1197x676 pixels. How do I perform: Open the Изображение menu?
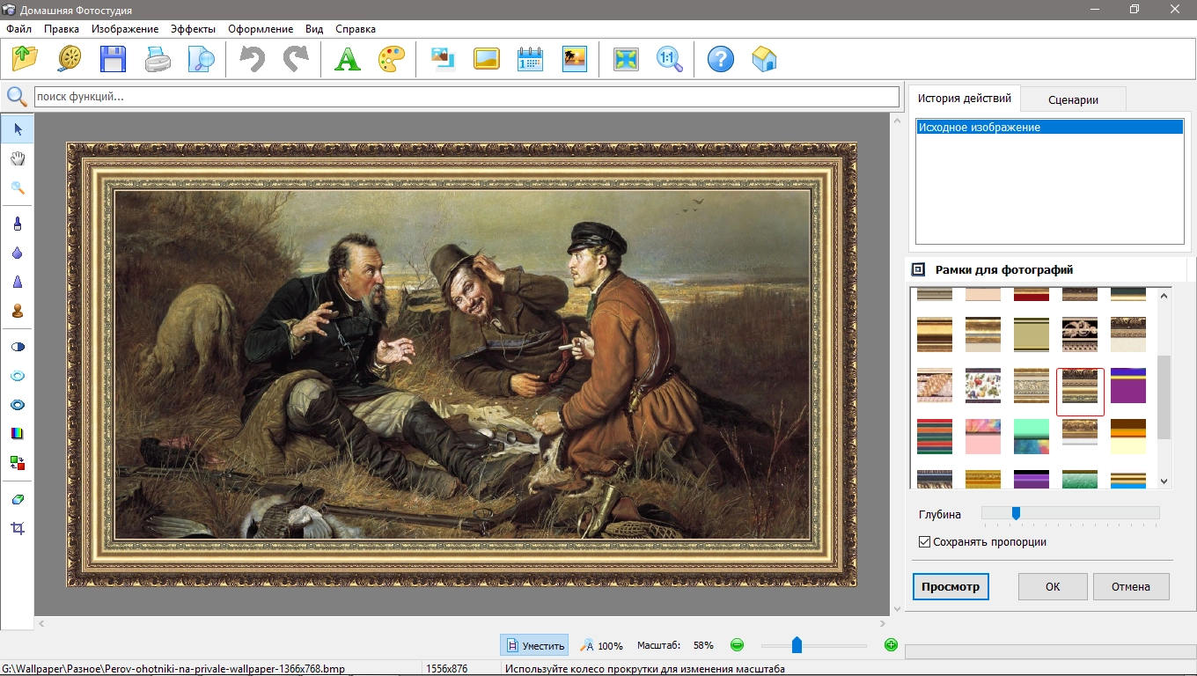tap(125, 29)
